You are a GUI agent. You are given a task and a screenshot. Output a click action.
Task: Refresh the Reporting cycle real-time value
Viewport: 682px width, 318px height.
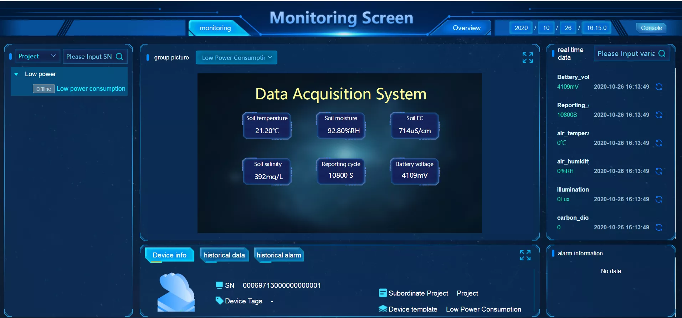[659, 115]
